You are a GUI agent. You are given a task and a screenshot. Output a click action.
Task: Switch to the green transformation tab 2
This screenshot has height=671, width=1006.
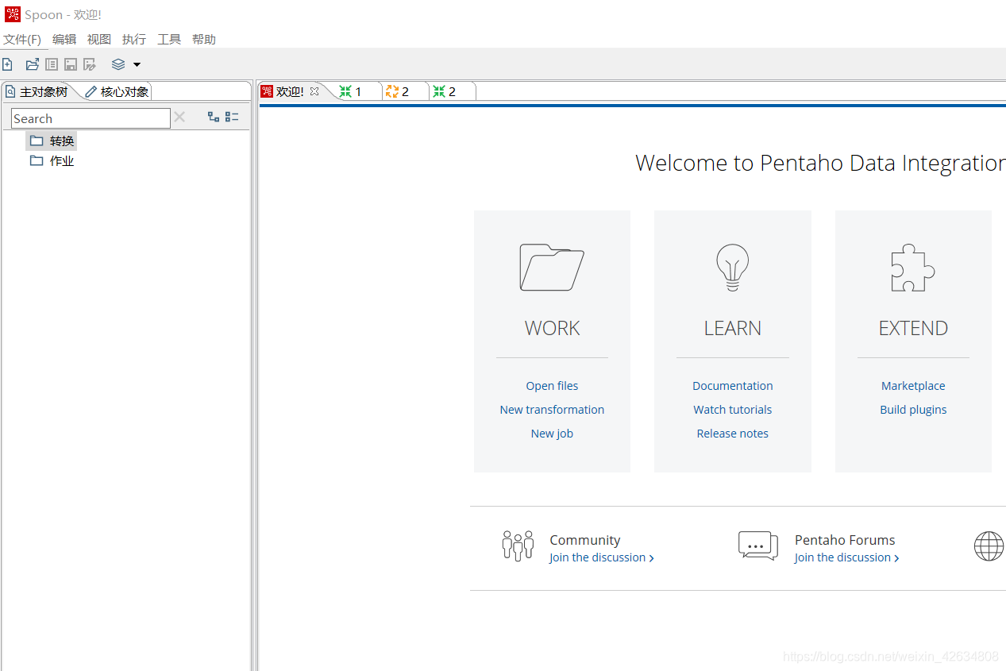tap(445, 92)
